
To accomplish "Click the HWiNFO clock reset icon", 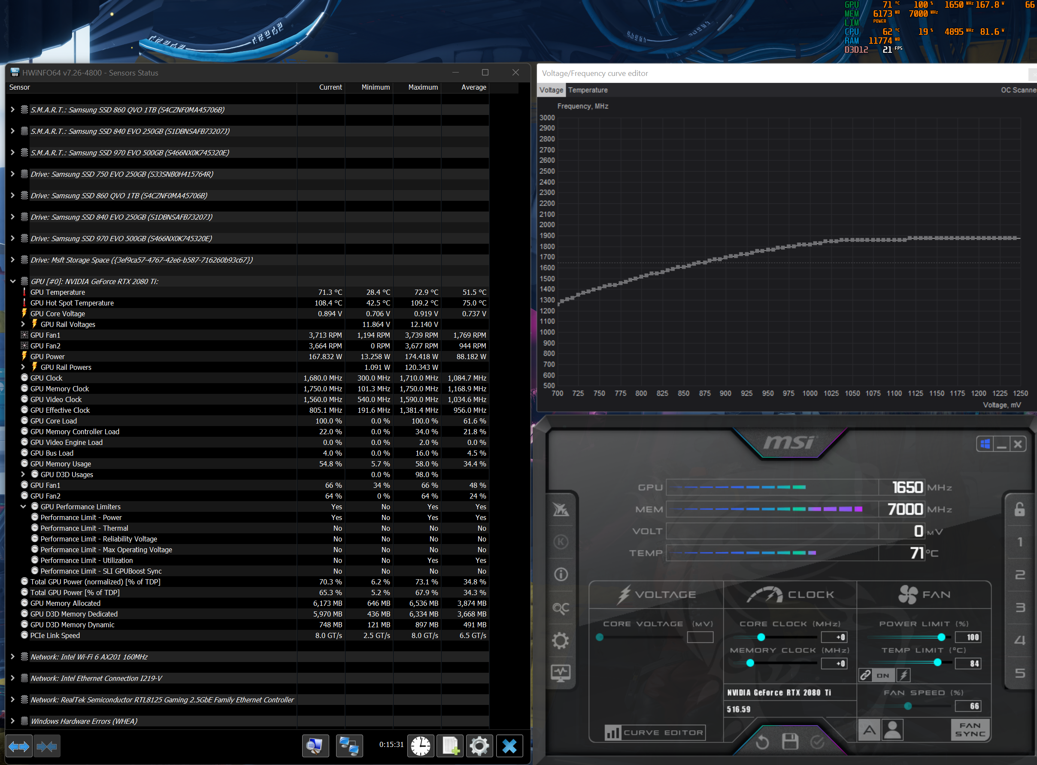I will click(x=421, y=746).
